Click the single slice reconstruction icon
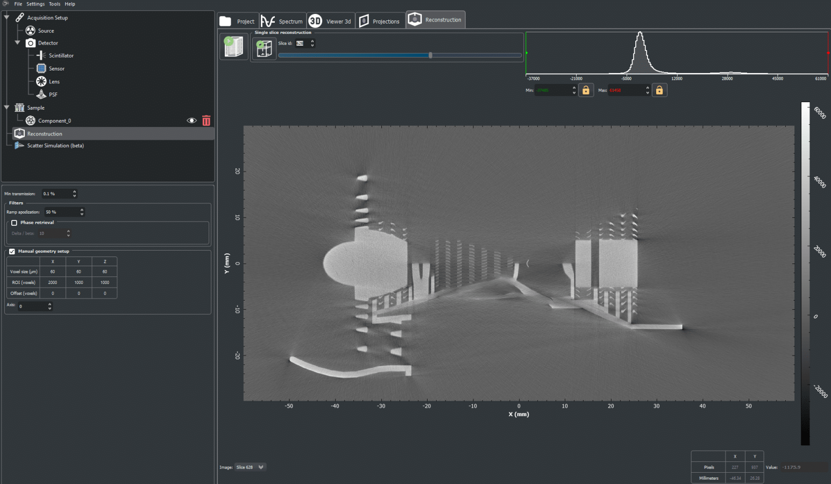This screenshot has width=831, height=484. pos(264,49)
